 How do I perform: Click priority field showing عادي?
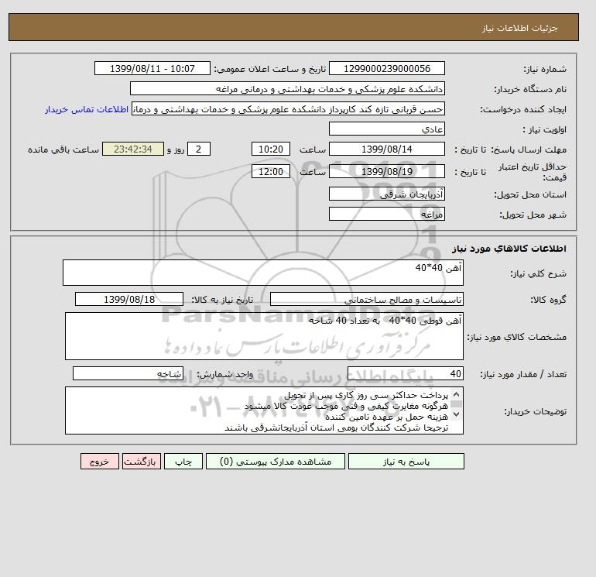pos(386,129)
